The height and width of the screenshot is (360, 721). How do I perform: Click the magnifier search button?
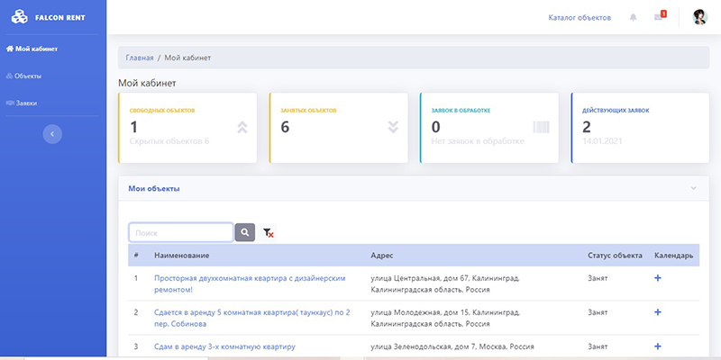tap(244, 233)
